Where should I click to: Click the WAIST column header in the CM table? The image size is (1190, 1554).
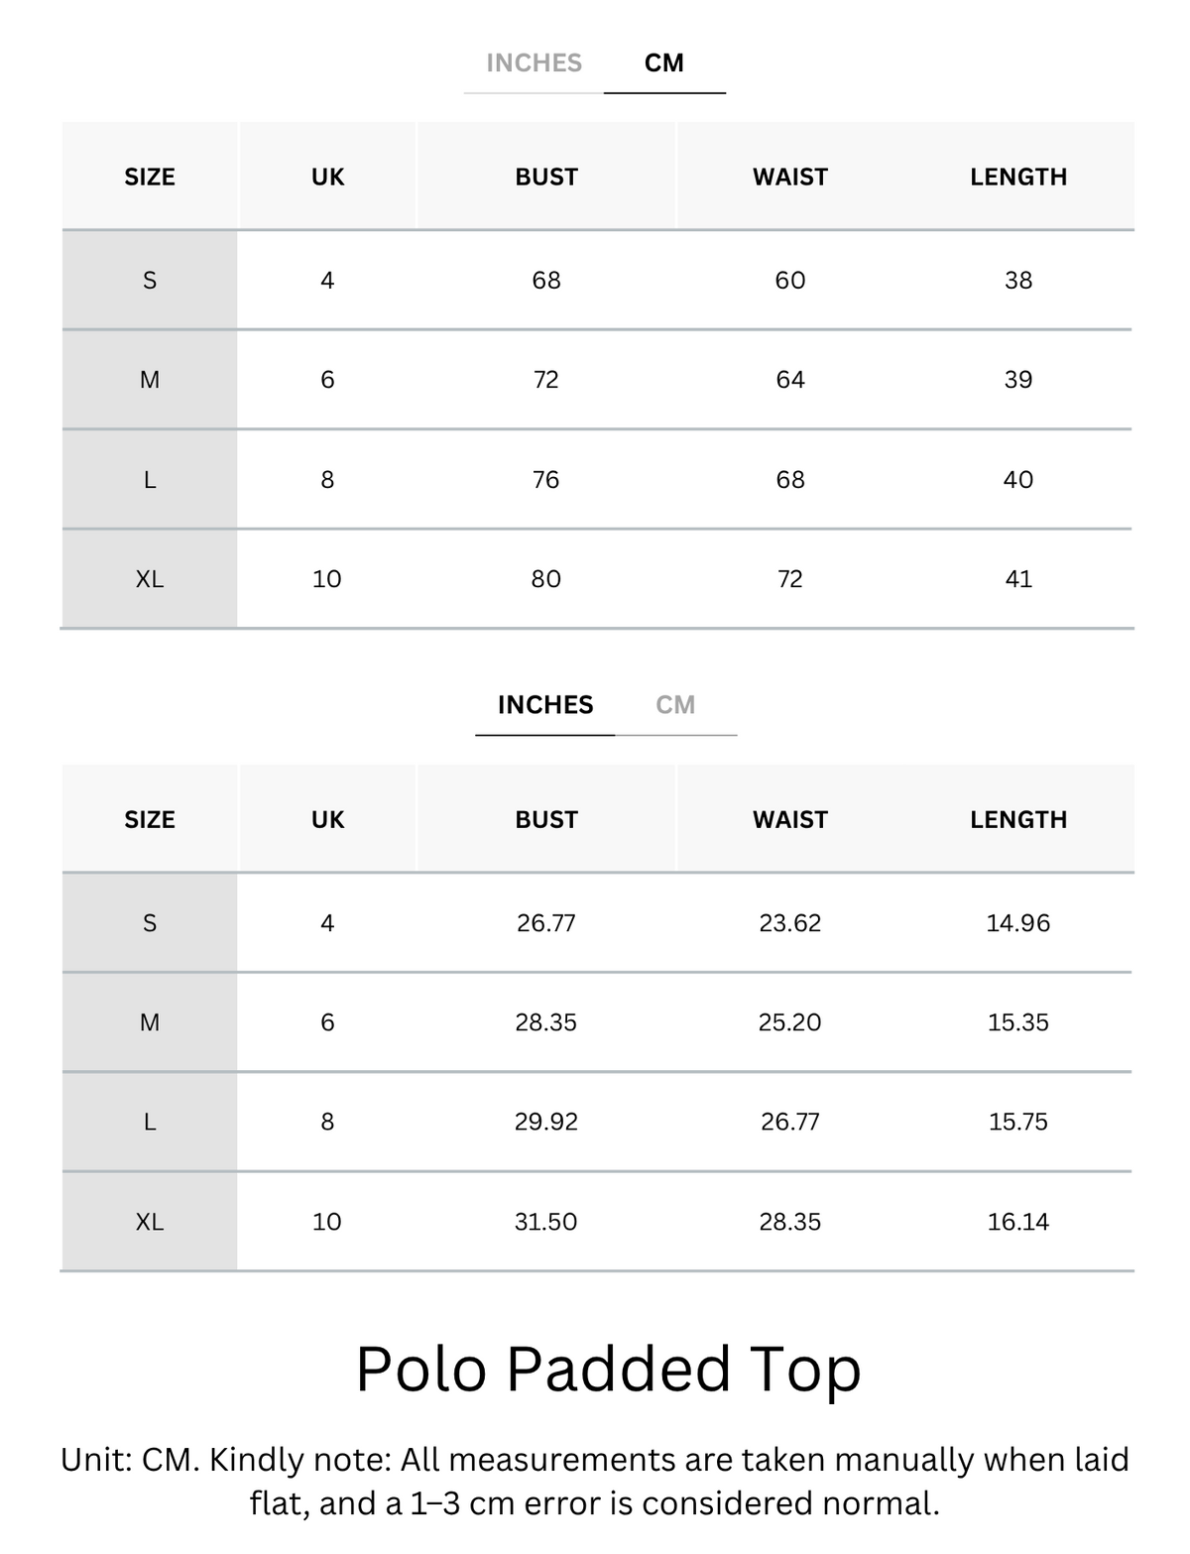click(x=790, y=177)
